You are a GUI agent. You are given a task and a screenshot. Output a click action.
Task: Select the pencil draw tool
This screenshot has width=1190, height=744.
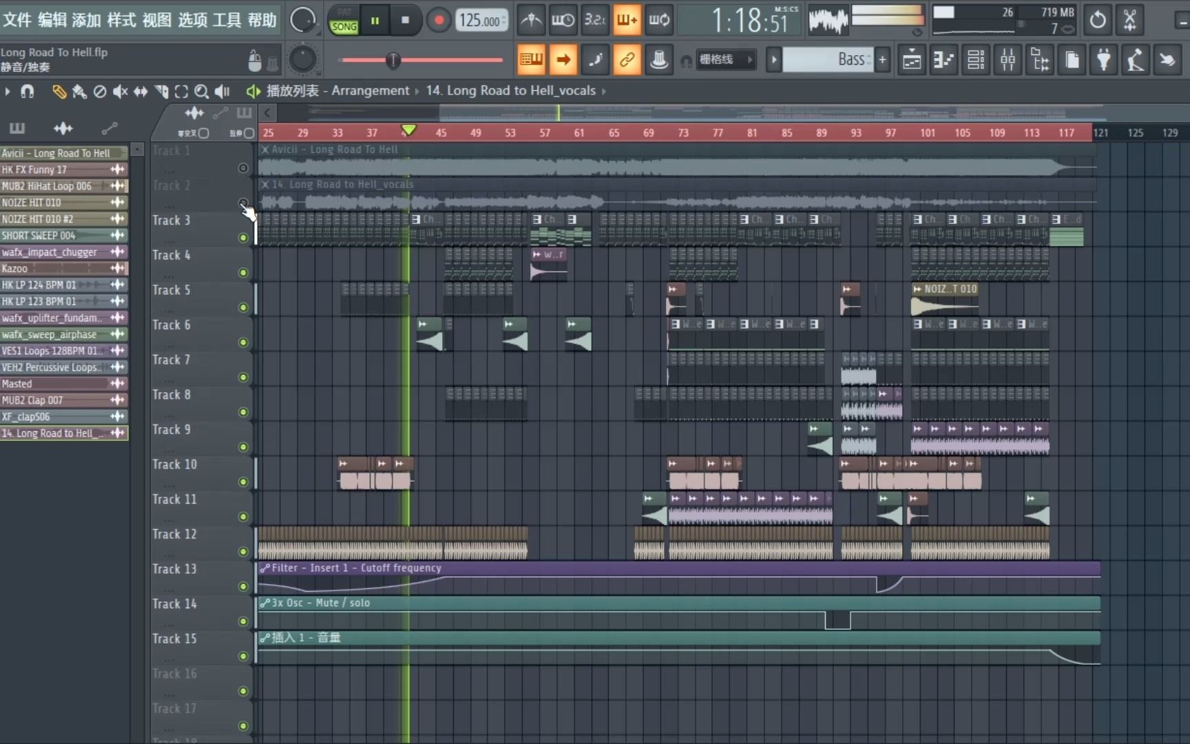(x=59, y=91)
